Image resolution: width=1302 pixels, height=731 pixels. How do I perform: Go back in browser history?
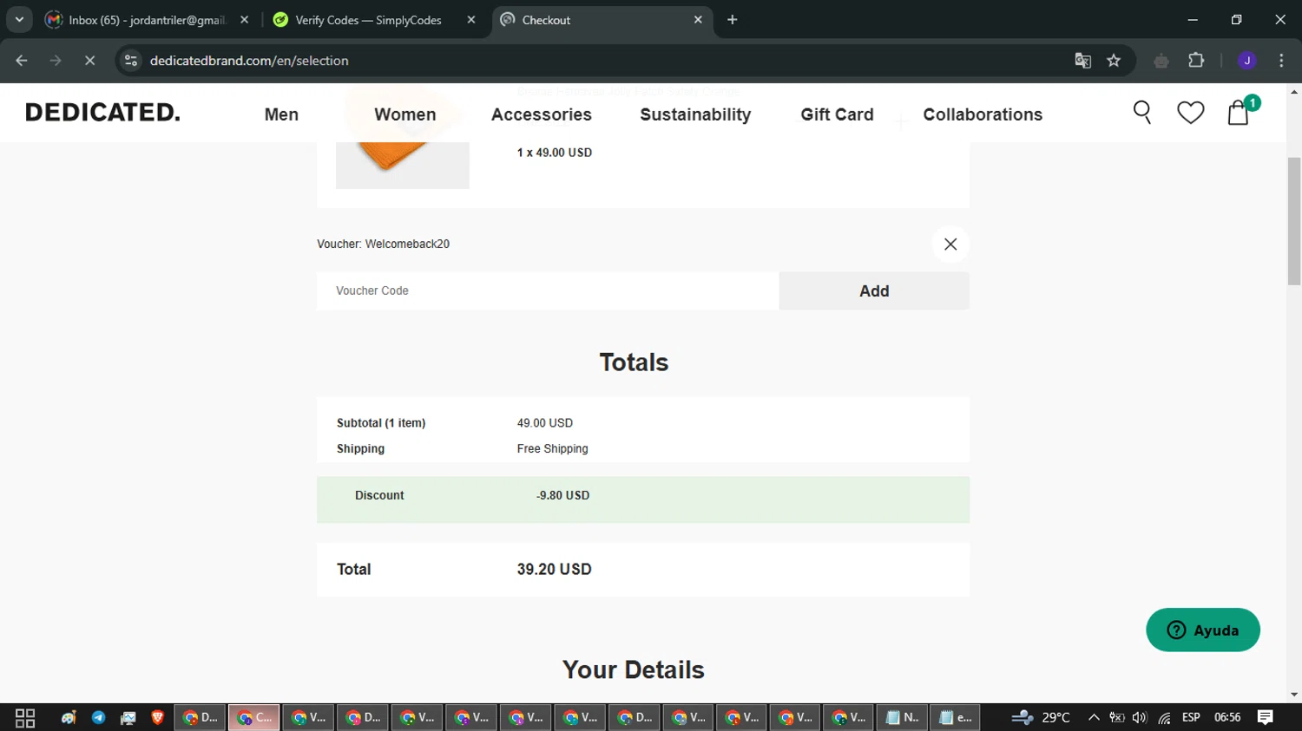[x=22, y=61]
